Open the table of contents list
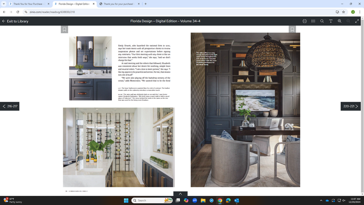Screen dimensions: 364x205 [x=313, y=21]
